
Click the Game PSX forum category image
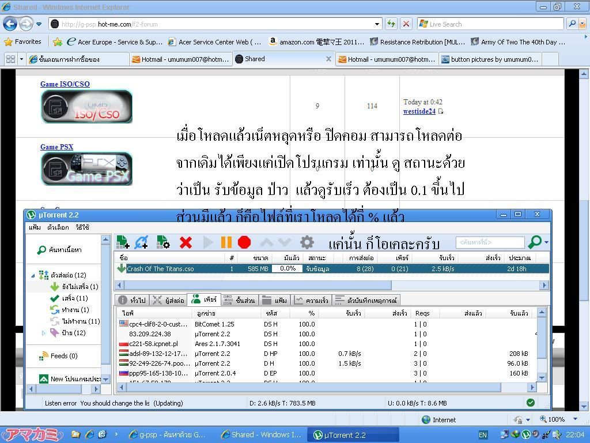(86, 169)
